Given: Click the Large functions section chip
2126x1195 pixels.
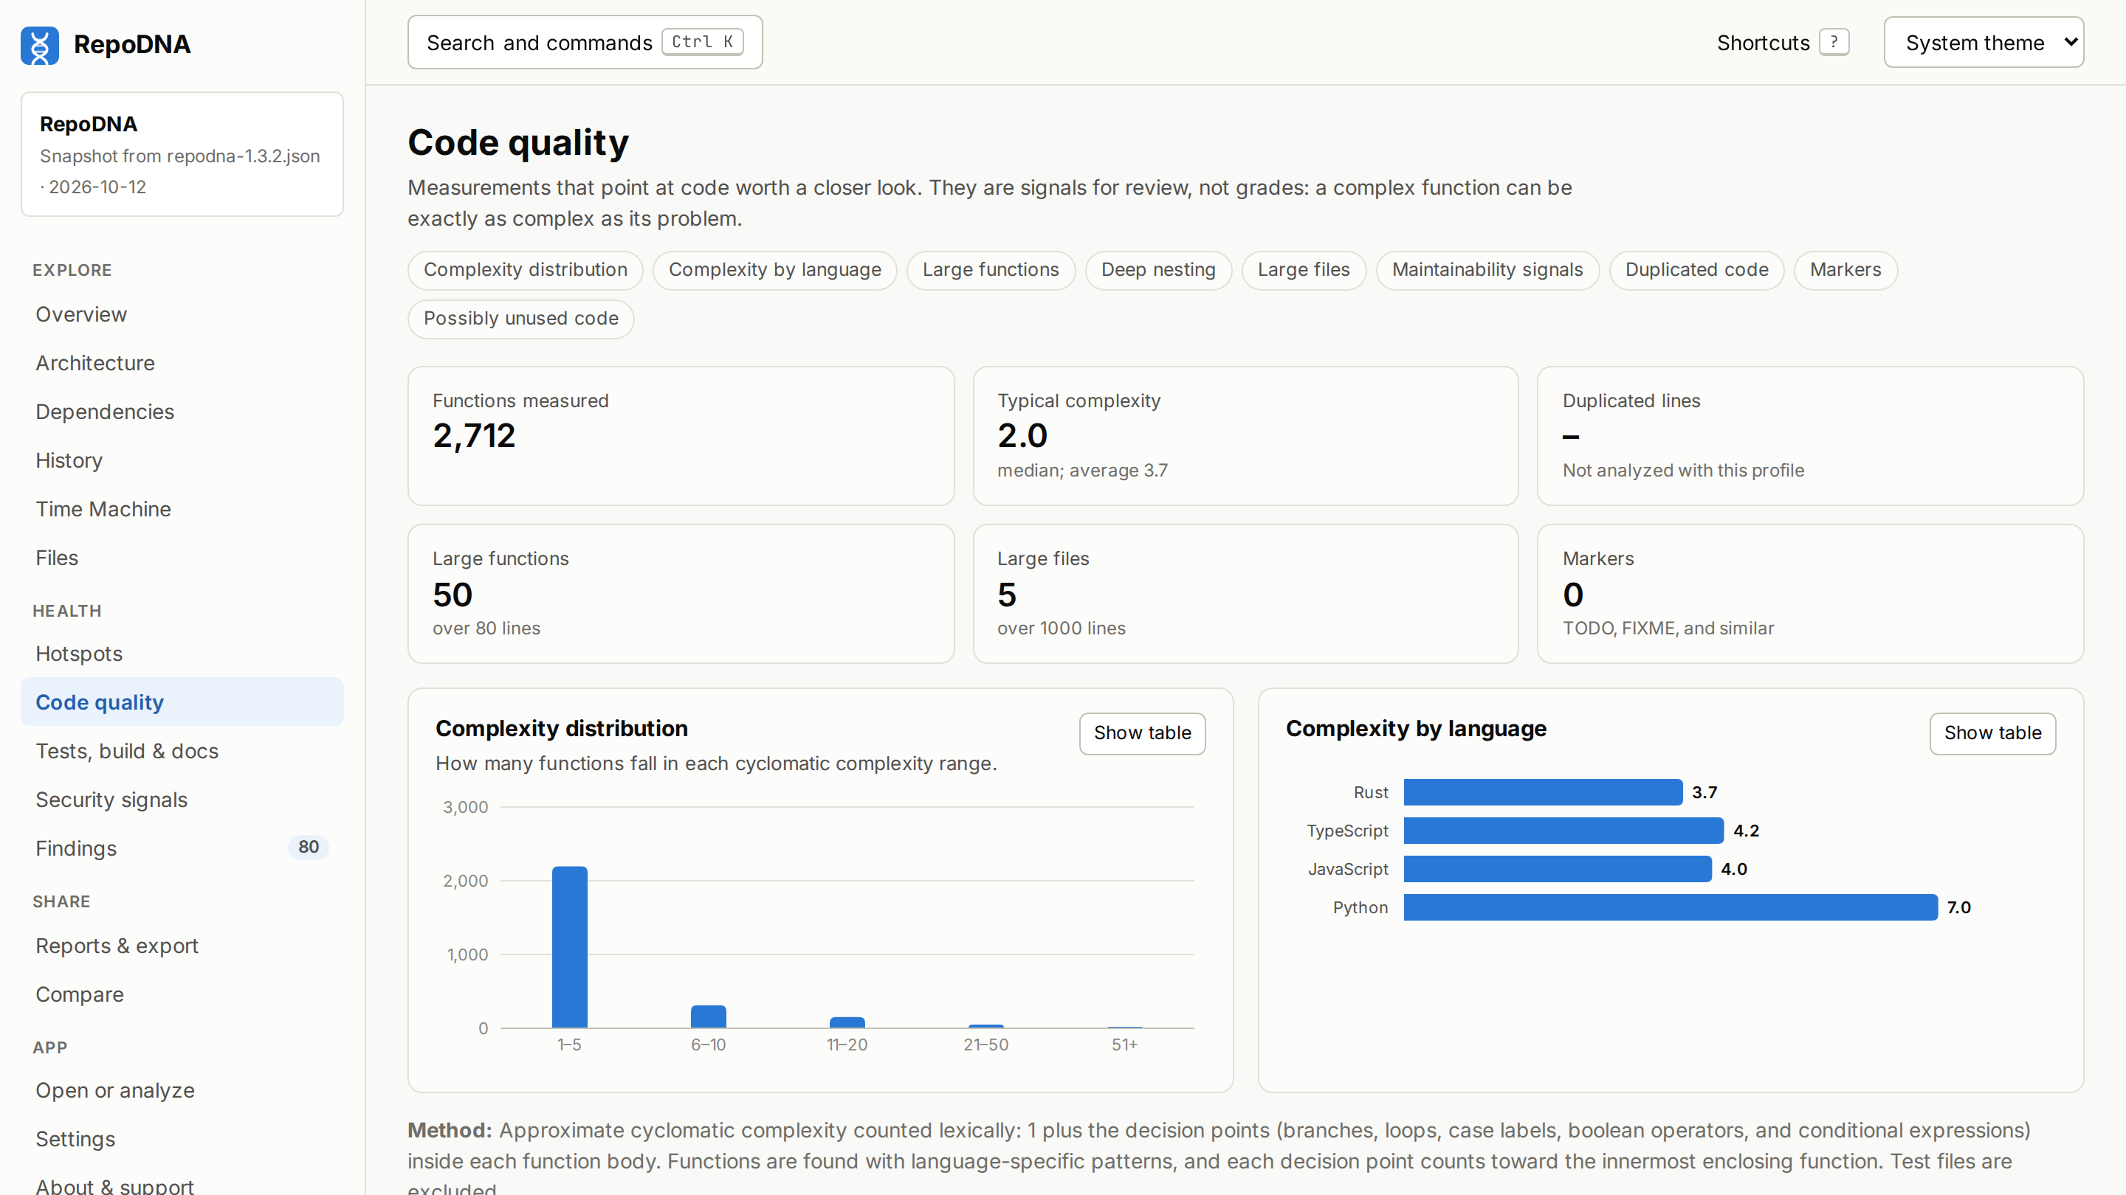Looking at the screenshot, I should pyautogui.click(x=991, y=270).
